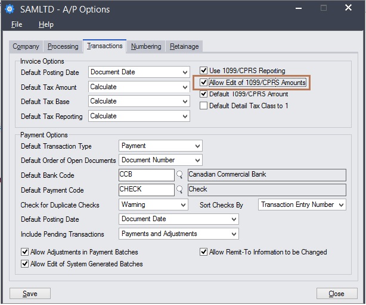Click the Close button at bottom

pyautogui.click(x=337, y=294)
